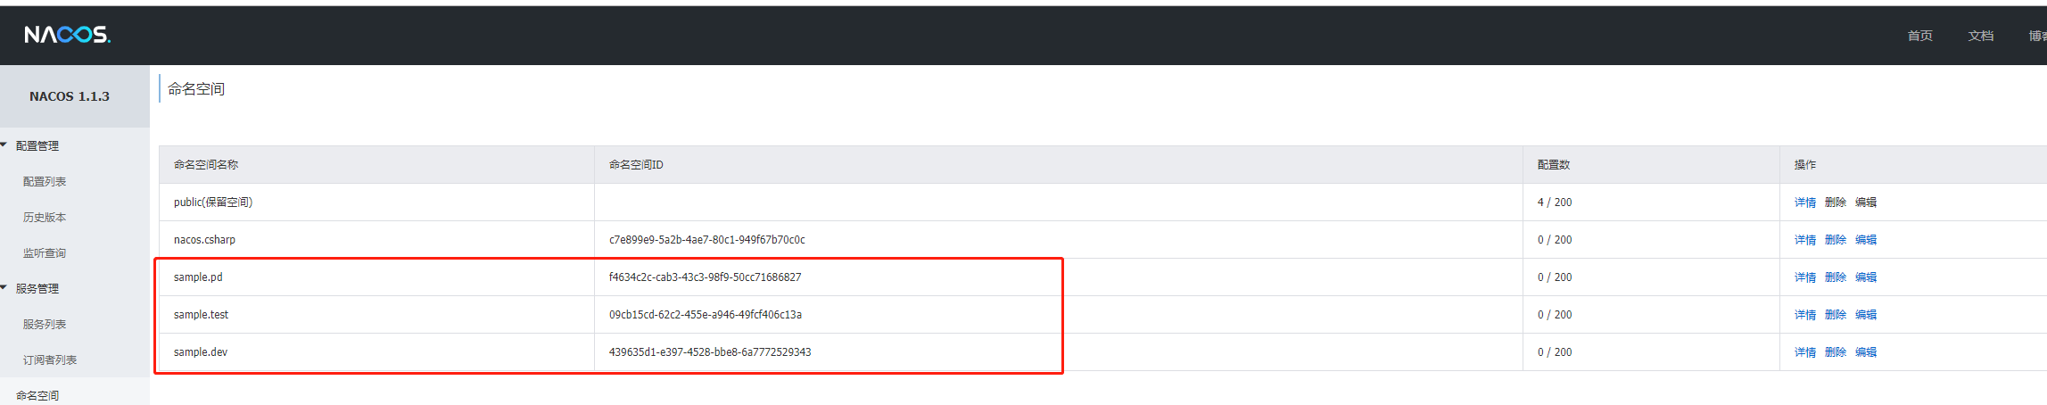The width and height of the screenshot is (2047, 405).
Task: Click the NACOS logo
Action: [x=67, y=35]
